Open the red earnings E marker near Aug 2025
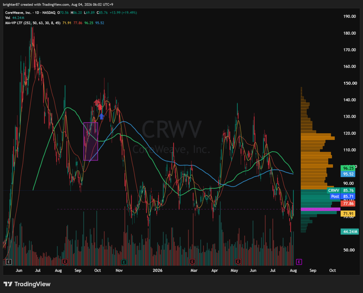The image size is (363, 293). pos(65,262)
